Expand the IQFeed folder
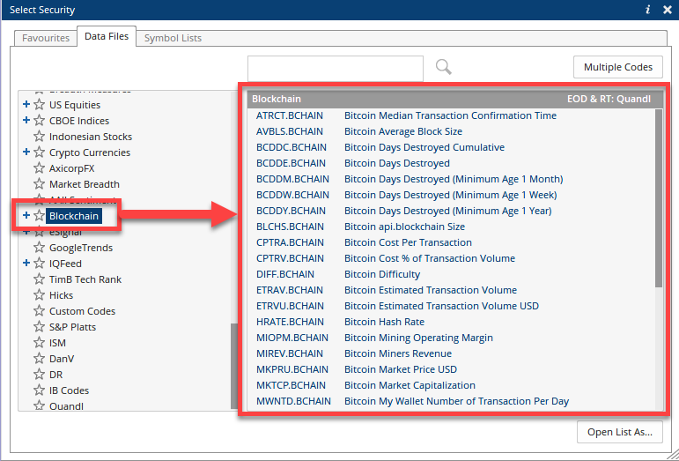 26,263
